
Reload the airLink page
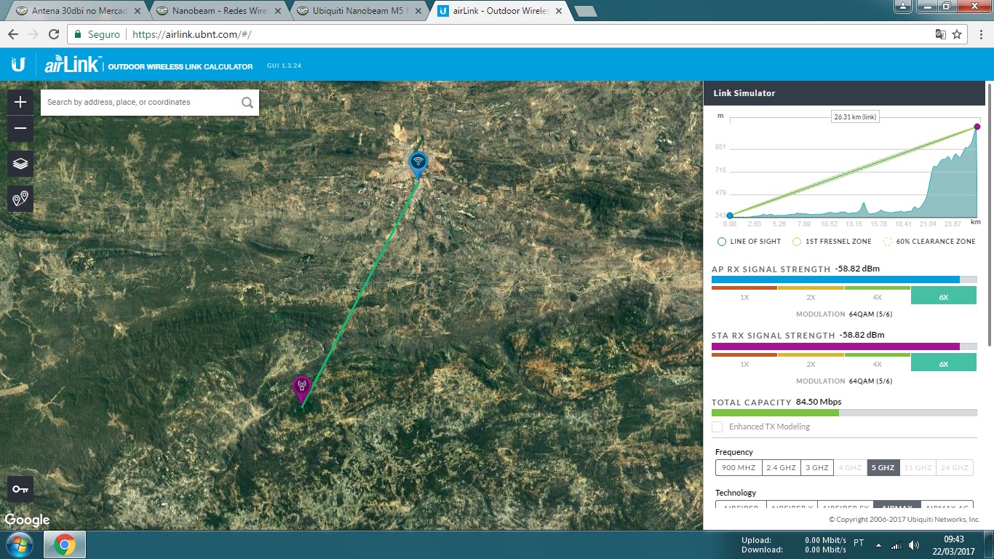click(54, 34)
